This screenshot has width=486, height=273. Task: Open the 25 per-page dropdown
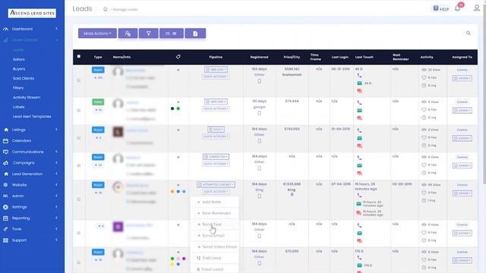[172, 33]
